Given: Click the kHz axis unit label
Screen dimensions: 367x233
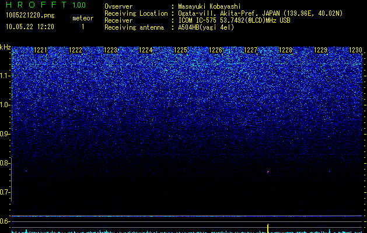Looking at the screenshot, I should tap(5, 47).
